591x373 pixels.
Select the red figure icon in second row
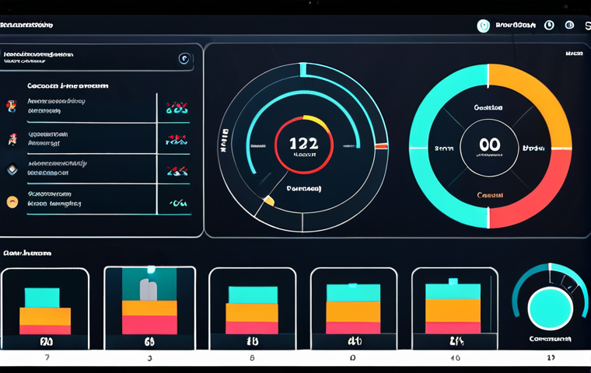[x=12, y=138]
